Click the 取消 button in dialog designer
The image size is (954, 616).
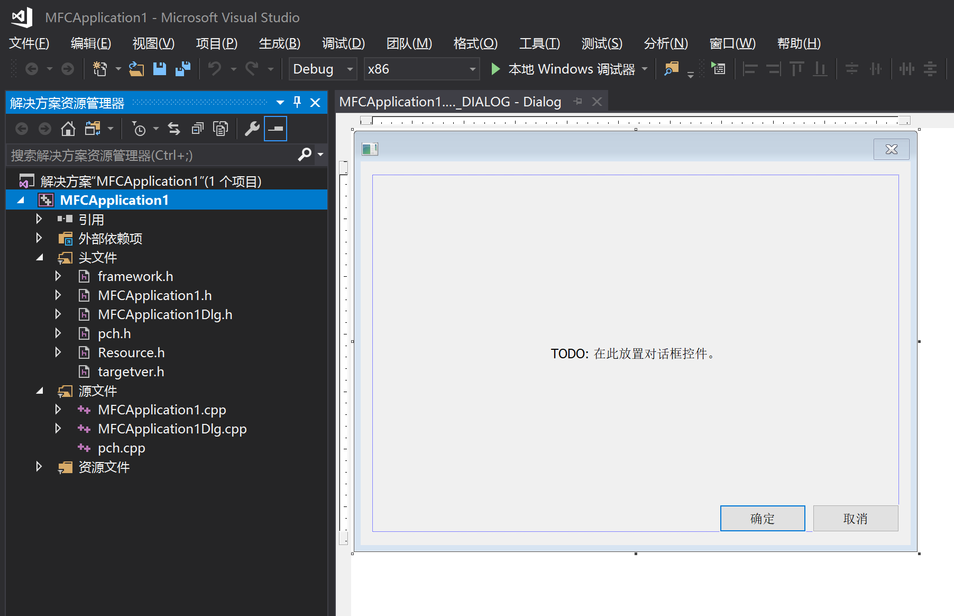click(856, 519)
